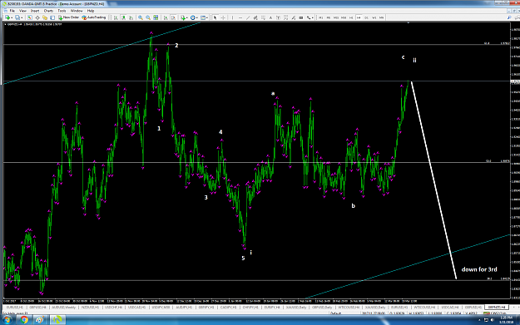Open the Window menu

pos(77,11)
